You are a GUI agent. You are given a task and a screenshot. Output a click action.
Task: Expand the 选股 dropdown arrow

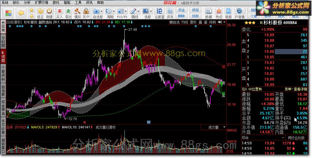pos(151,11)
